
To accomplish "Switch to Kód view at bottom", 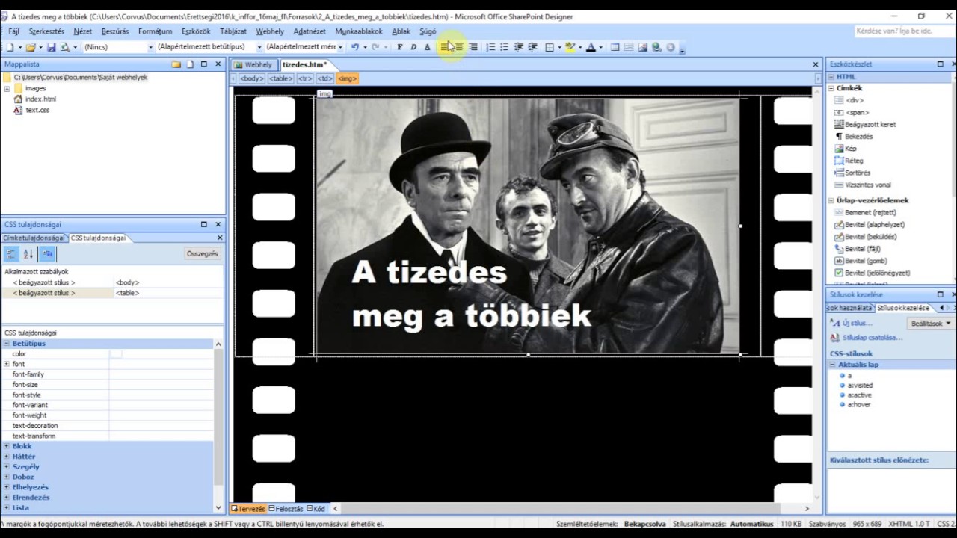I will coord(316,509).
